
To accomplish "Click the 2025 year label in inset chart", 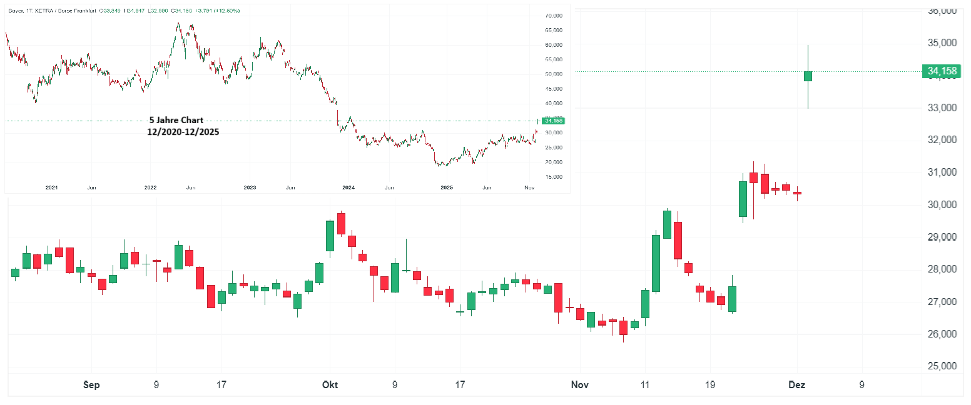I will [x=447, y=187].
